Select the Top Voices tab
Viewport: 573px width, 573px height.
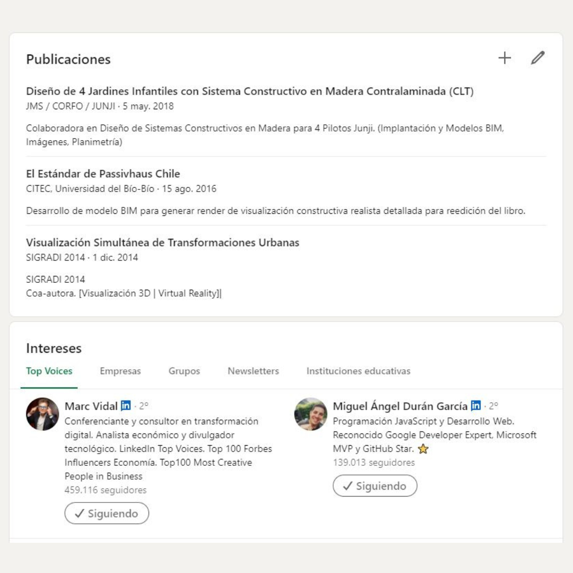[x=49, y=371]
